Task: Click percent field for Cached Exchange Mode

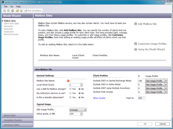Action: [x=142, y=81]
